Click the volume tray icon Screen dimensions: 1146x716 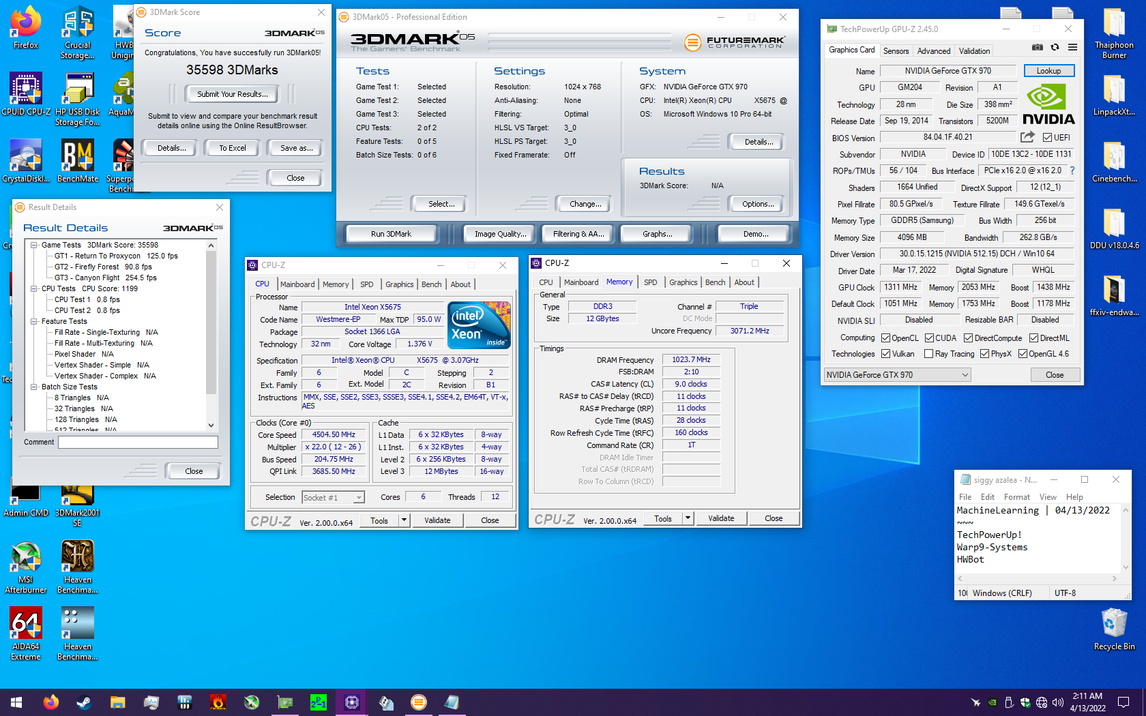[x=1057, y=702]
